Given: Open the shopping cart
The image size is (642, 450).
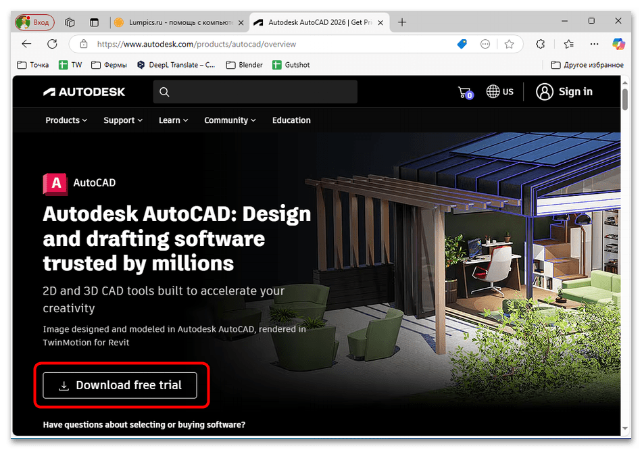Looking at the screenshot, I should pos(466,93).
